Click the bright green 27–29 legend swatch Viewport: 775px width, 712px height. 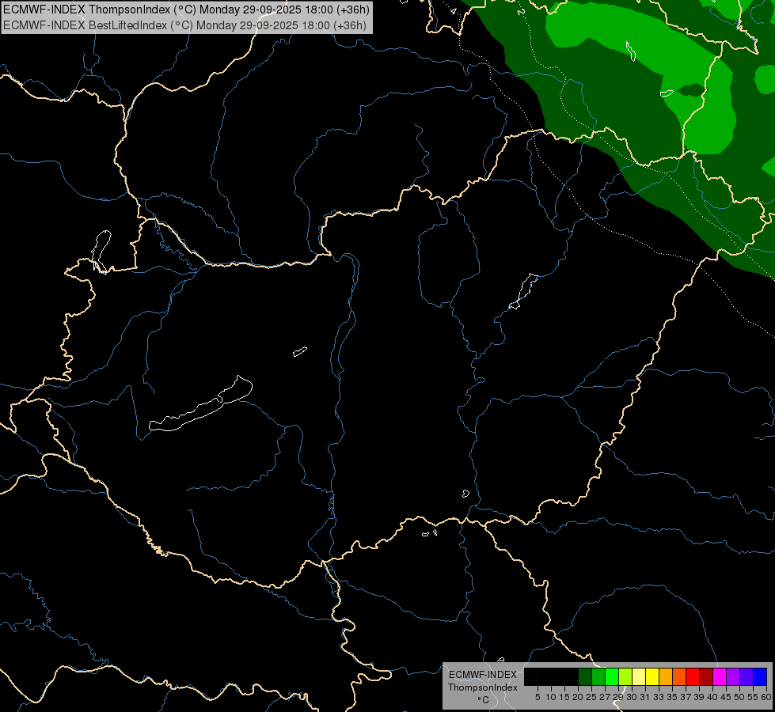[611, 677]
